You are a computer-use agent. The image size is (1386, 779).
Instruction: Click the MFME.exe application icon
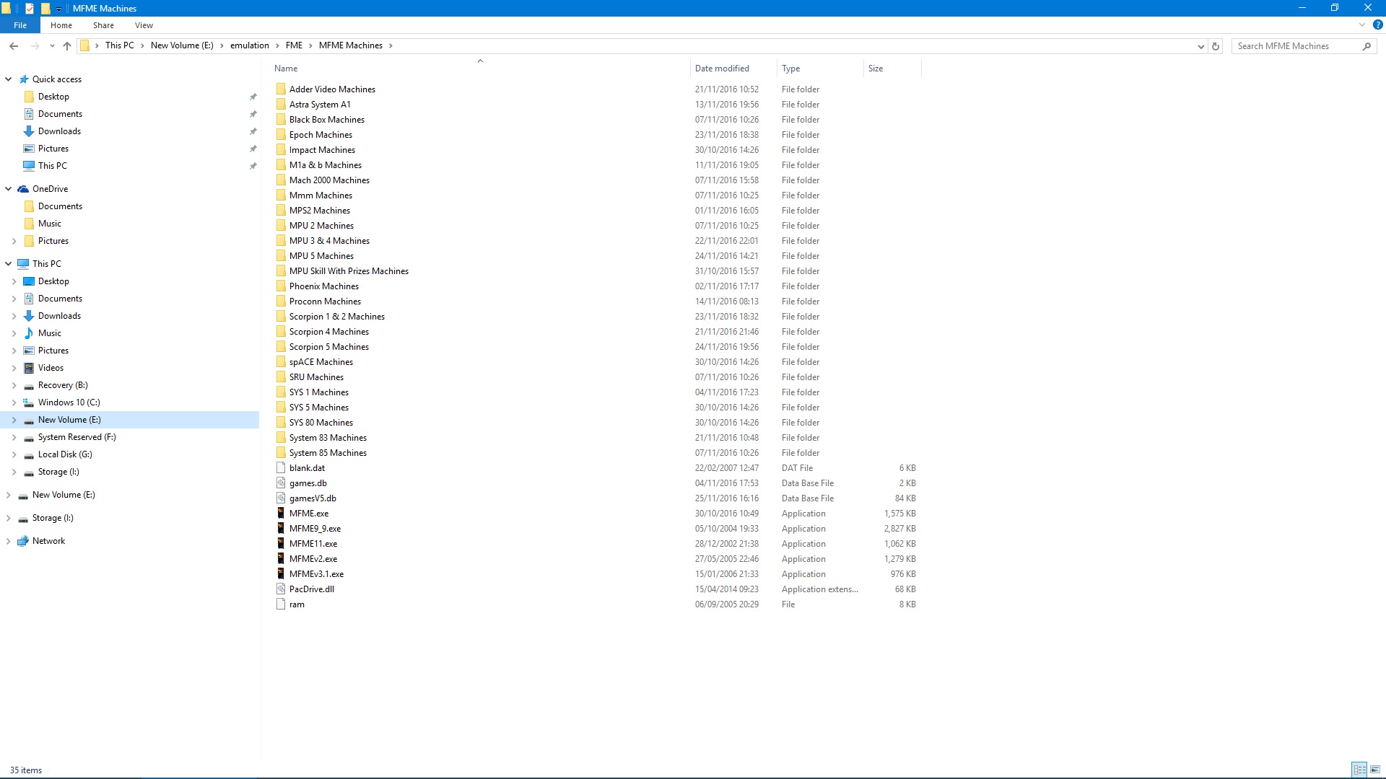pyautogui.click(x=281, y=514)
